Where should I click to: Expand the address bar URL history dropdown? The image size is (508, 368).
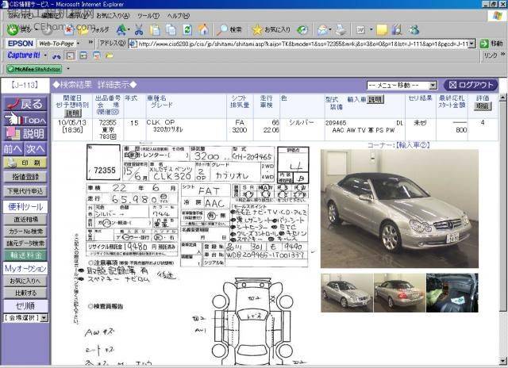(x=472, y=44)
